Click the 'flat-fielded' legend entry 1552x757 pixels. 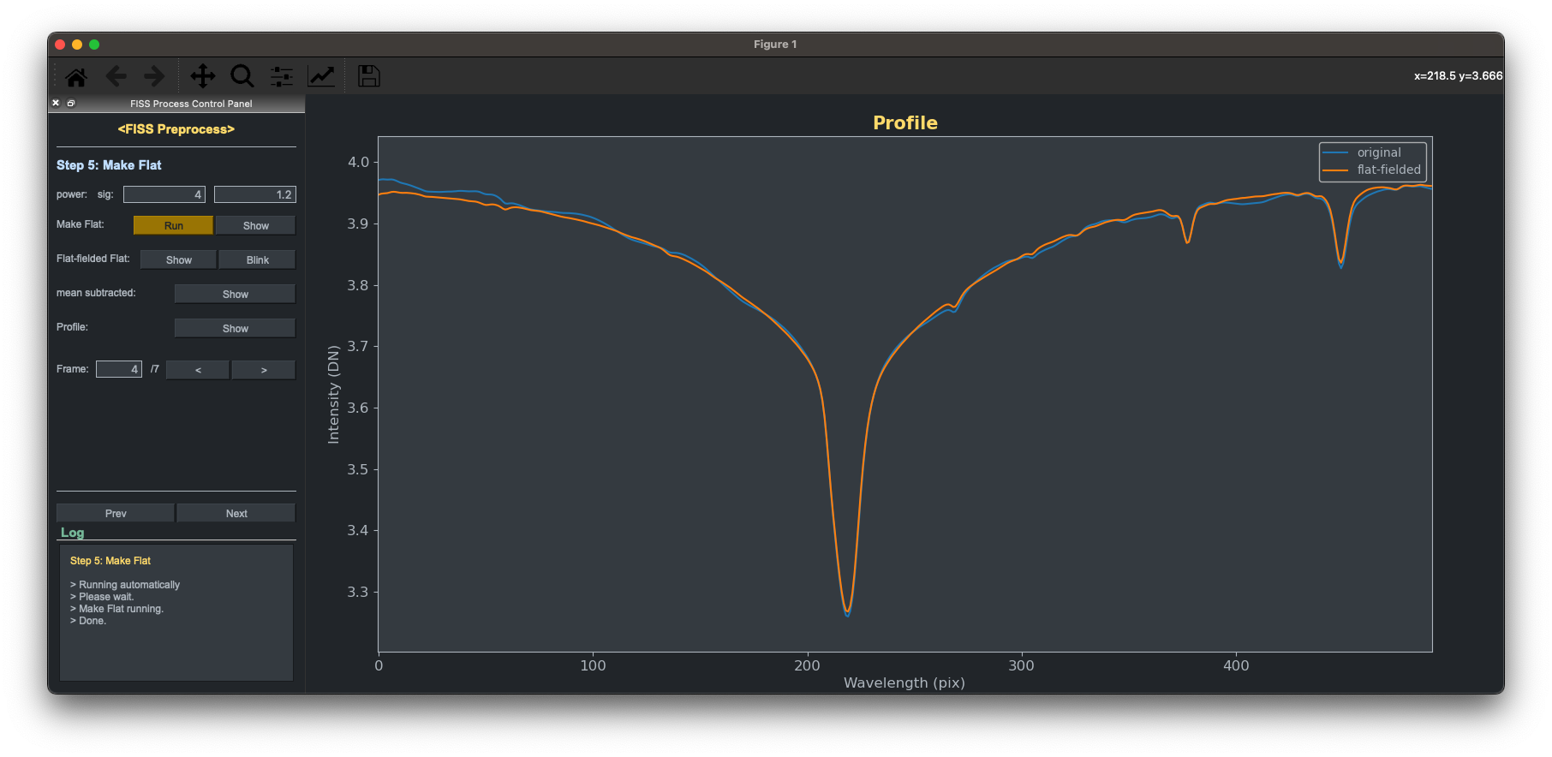(x=1388, y=170)
